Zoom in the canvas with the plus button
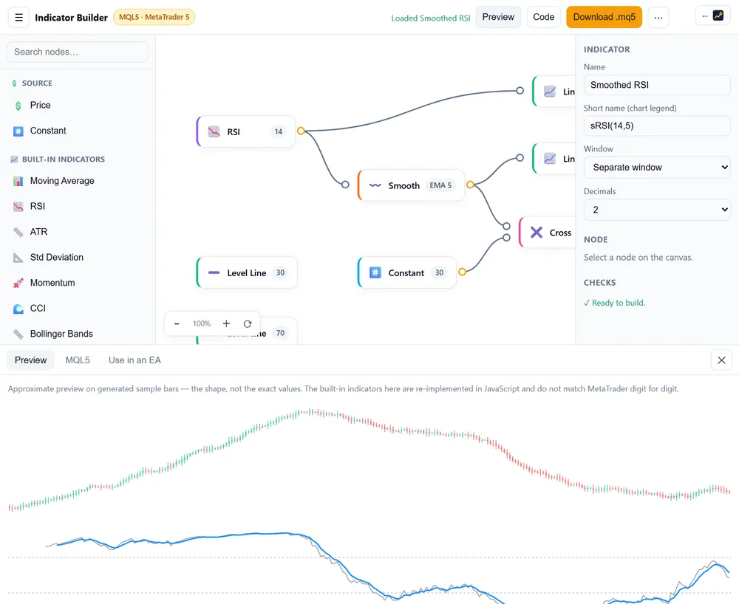This screenshot has width=739, height=604. pyautogui.click(x=226, y=323)
